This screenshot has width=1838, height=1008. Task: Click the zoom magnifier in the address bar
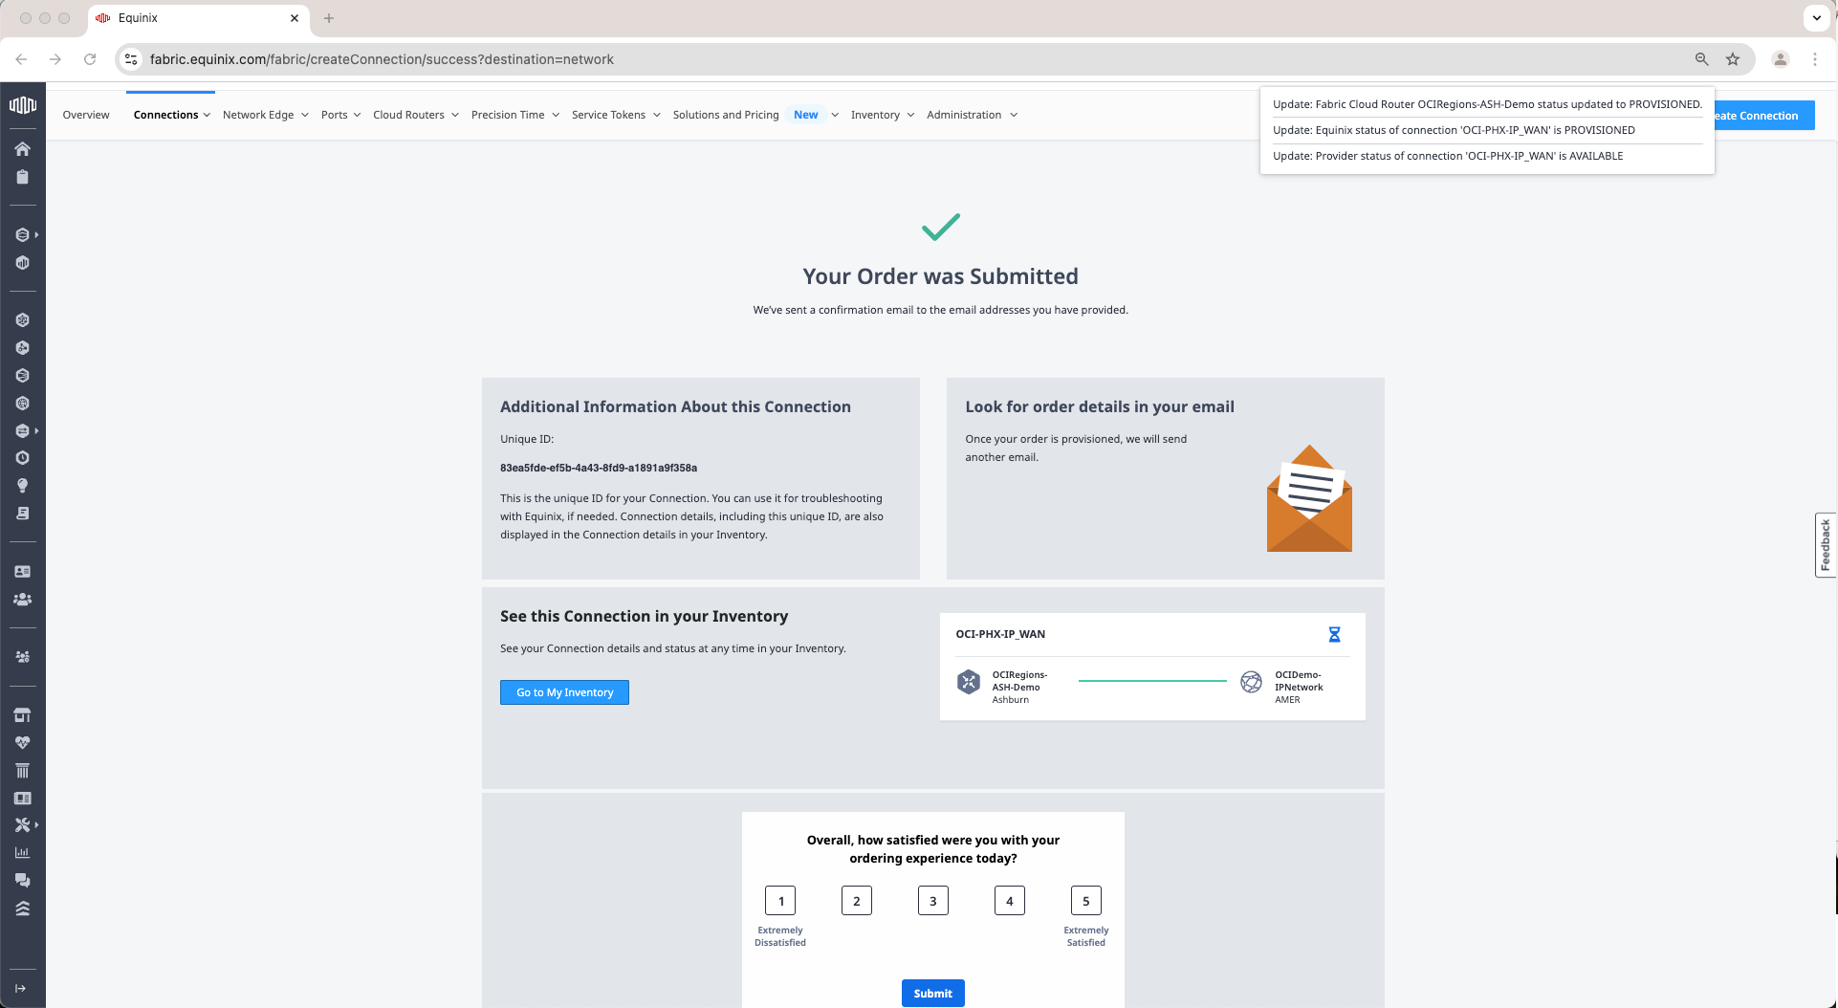coord(1702,59)
